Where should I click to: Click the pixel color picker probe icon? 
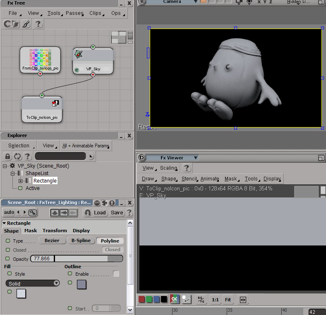coord(186,299)
